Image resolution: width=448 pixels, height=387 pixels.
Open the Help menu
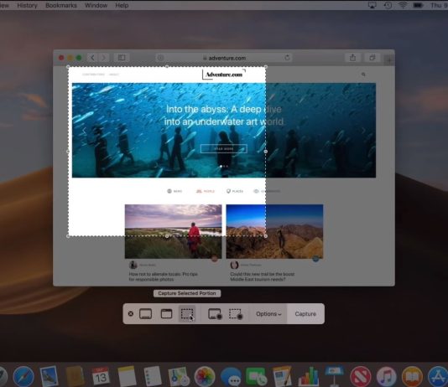pyautogui.click(x=122, y=5)
